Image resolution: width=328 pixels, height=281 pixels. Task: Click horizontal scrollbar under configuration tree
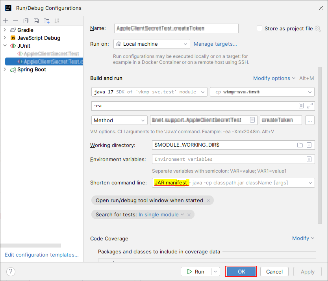[x=31, y=246]
